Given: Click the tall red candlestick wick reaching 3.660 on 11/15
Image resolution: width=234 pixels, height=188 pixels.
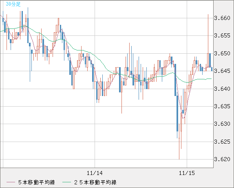Looking at the screenshot, I should coord(208,34).
